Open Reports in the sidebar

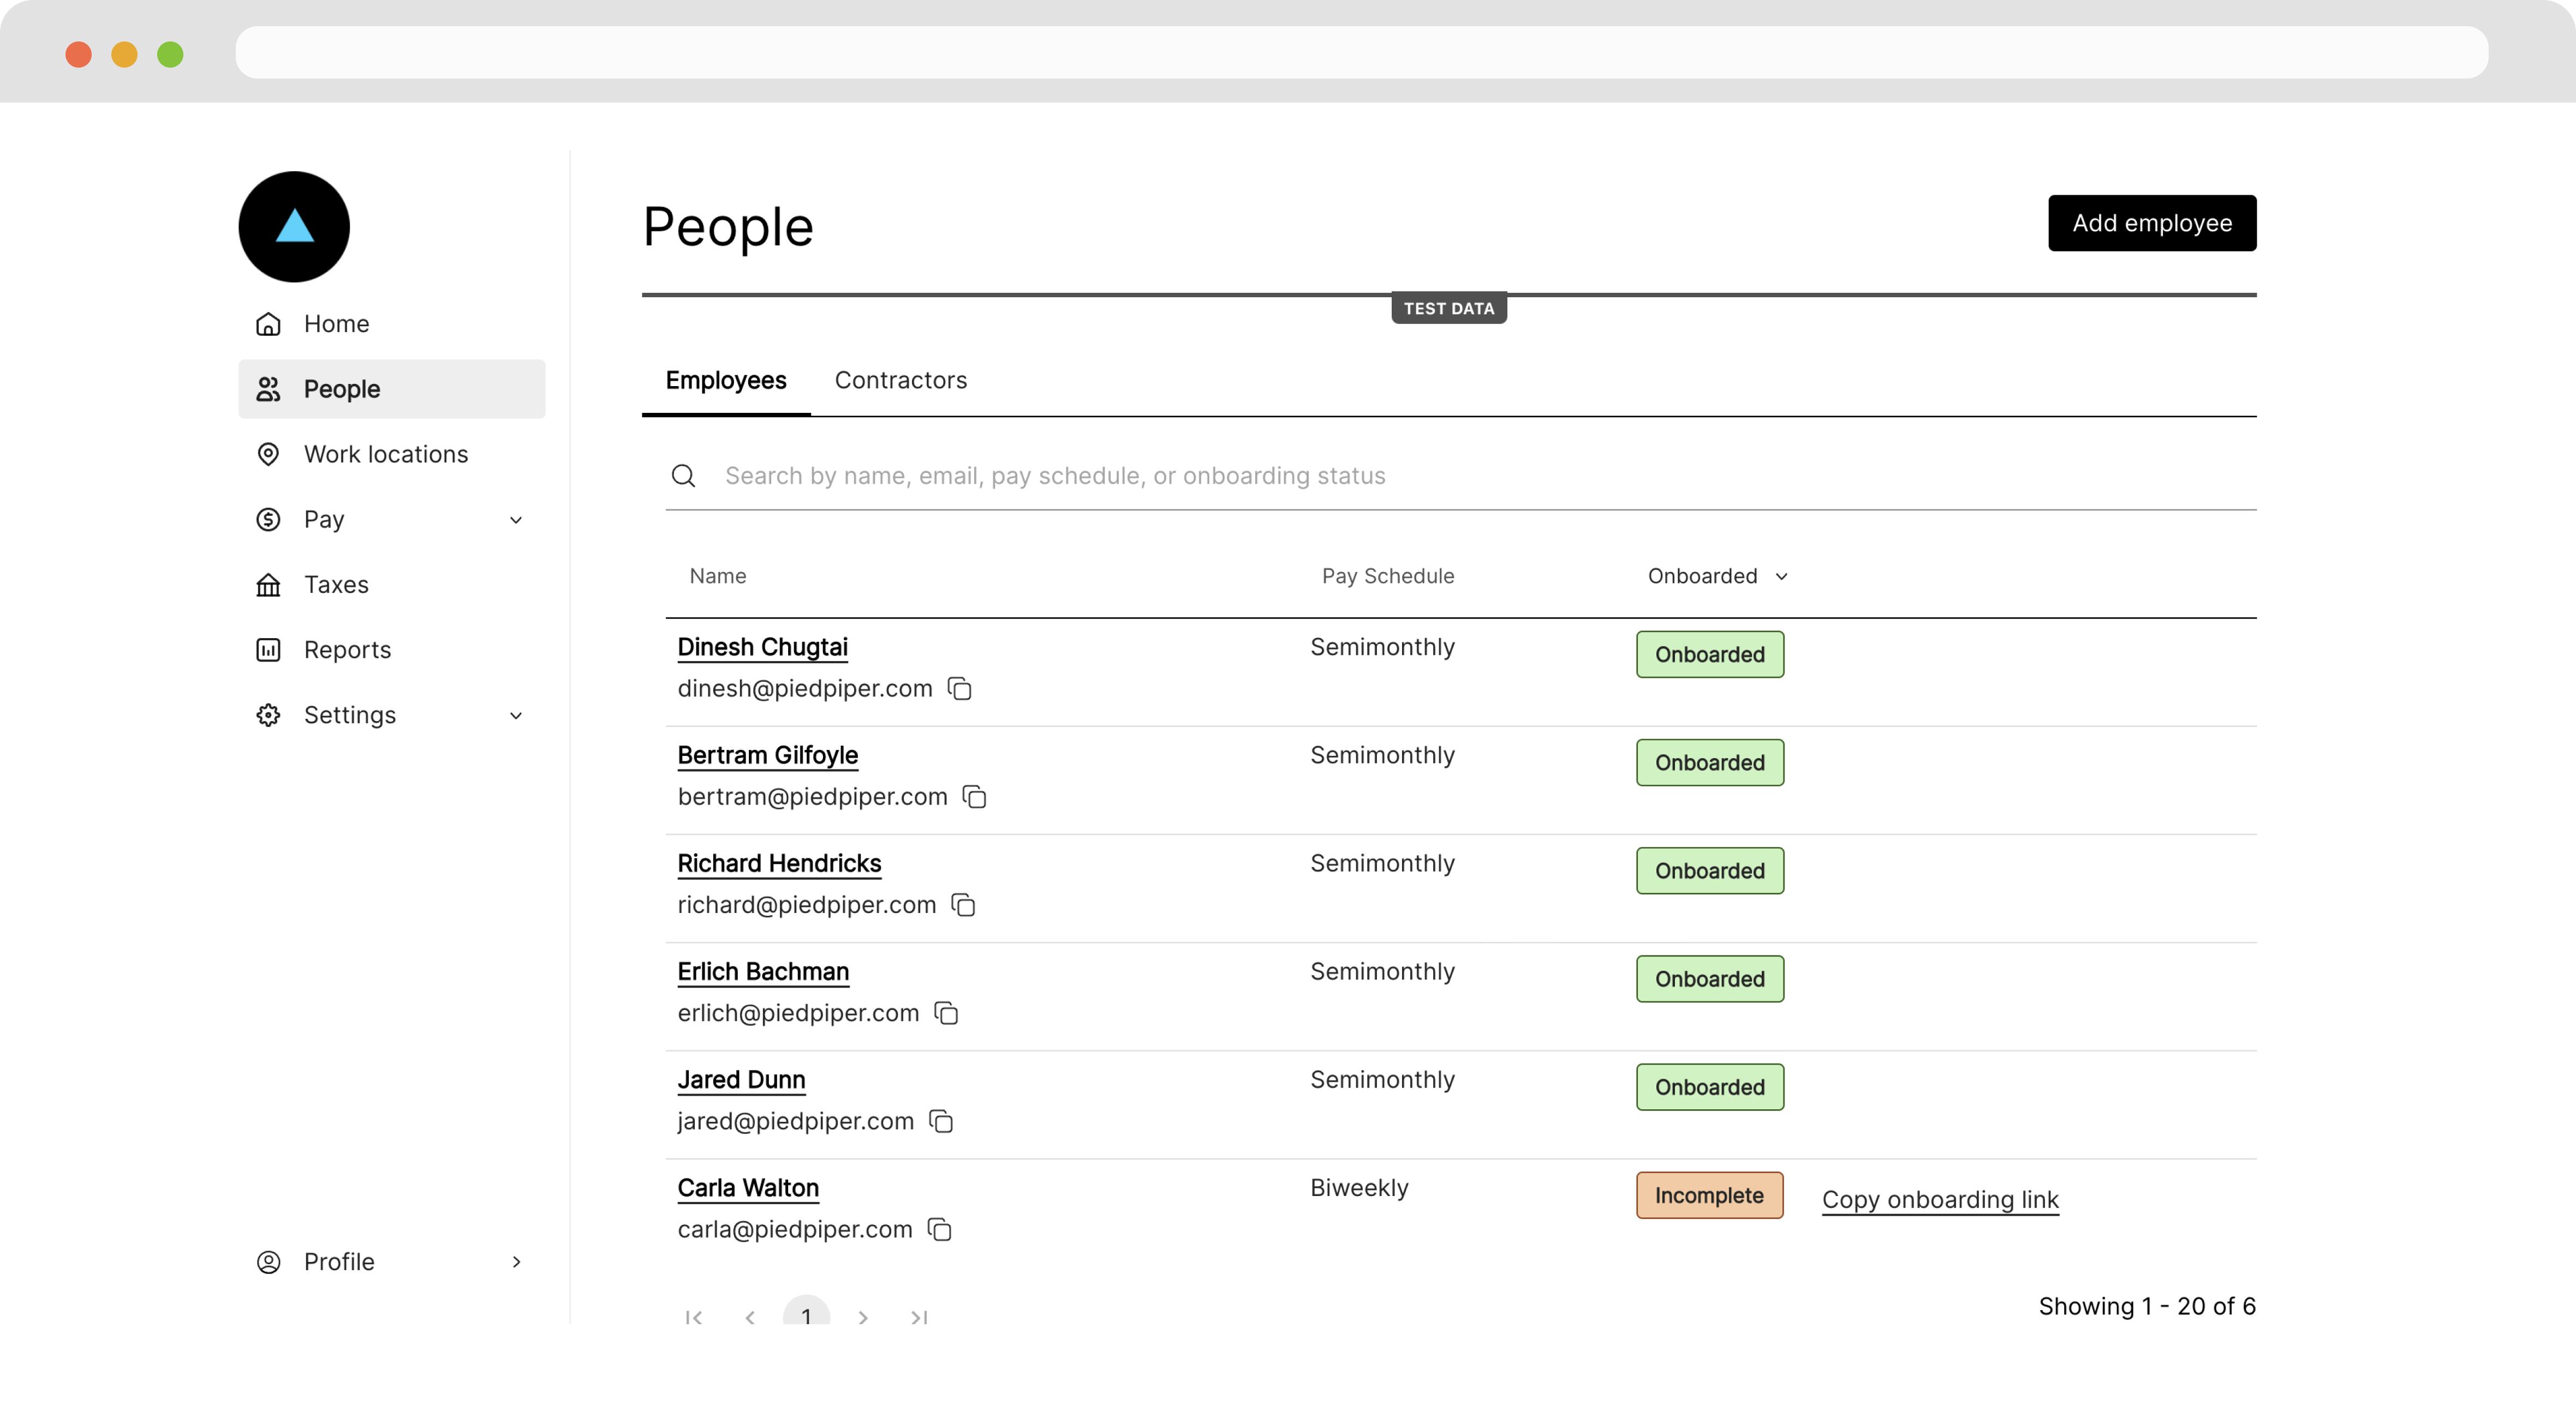pyautogui.click(x=392, y=650)
